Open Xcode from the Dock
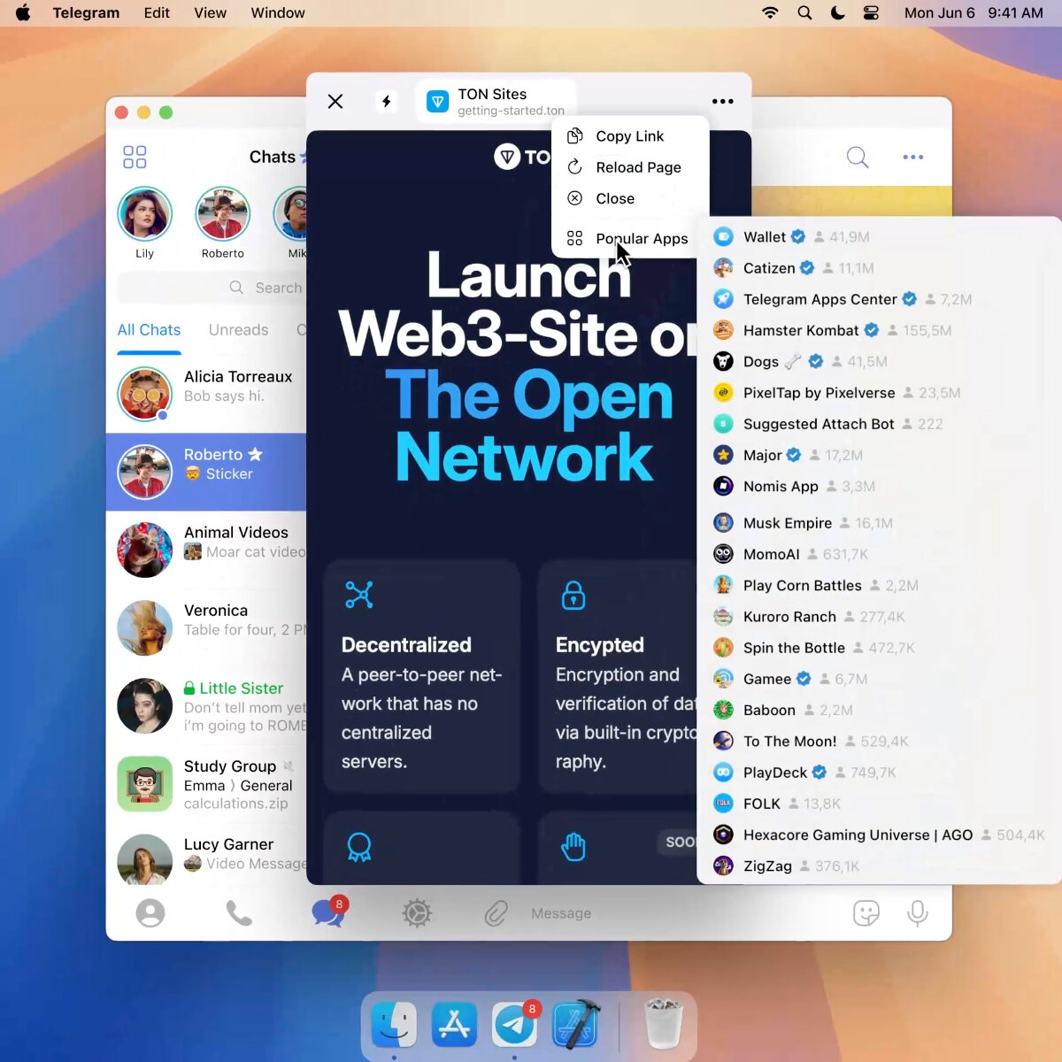This screenshot has width=1062, height=1062. pyautogui.click(x=576, y=1025)
